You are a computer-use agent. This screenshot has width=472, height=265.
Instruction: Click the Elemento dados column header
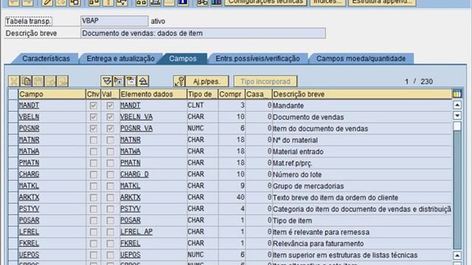(153, 94)
